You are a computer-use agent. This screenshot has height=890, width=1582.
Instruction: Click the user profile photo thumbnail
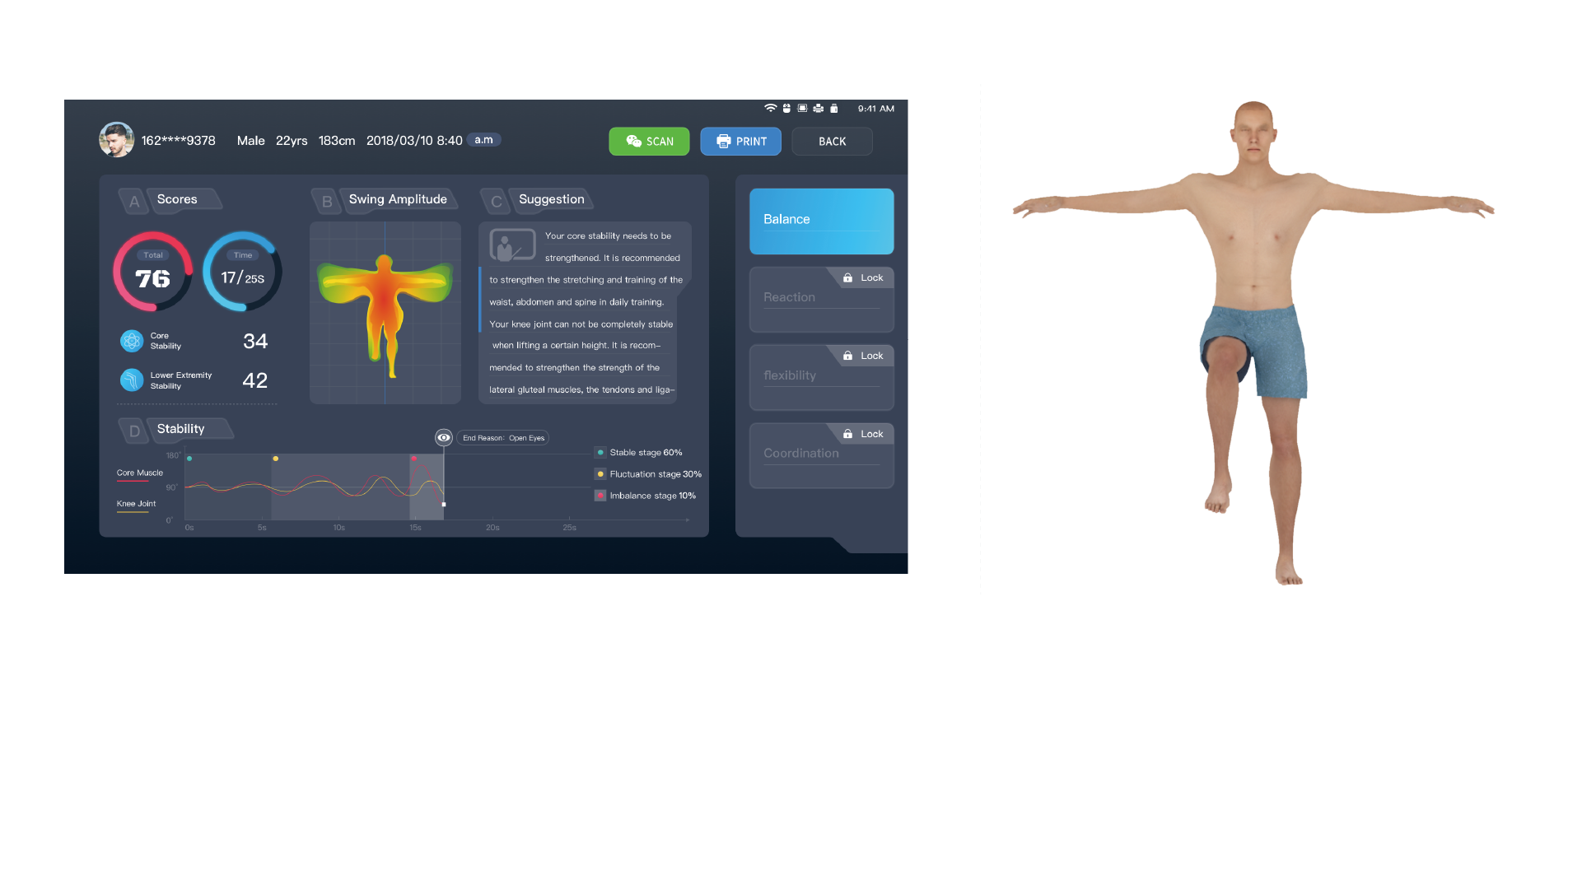pos(114,139)
